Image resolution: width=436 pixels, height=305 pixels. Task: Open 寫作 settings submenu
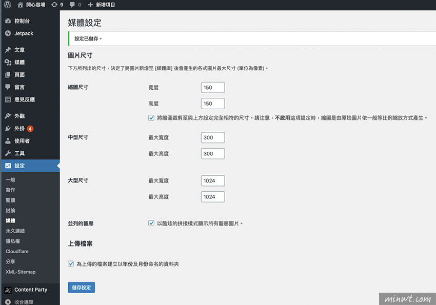10,190
